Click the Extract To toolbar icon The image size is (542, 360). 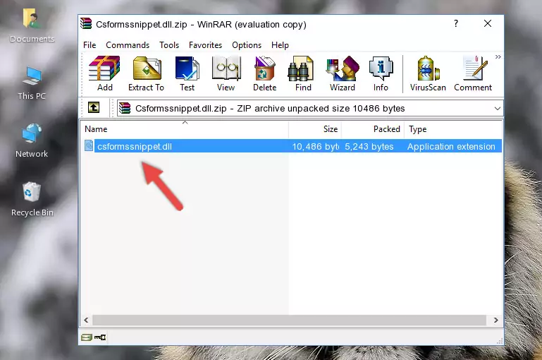point(146,73)
